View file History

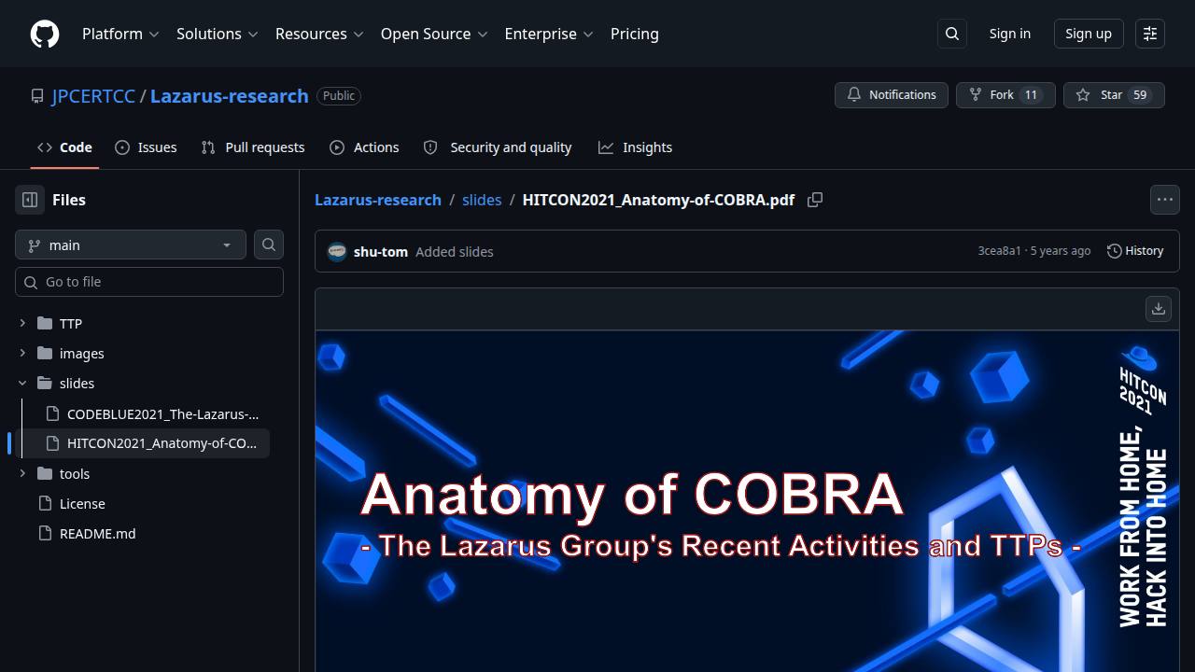point(1135,251)
